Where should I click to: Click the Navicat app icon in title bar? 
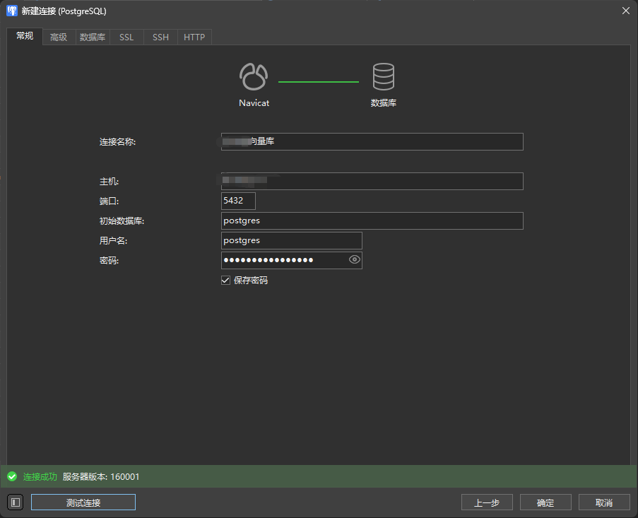11,11
